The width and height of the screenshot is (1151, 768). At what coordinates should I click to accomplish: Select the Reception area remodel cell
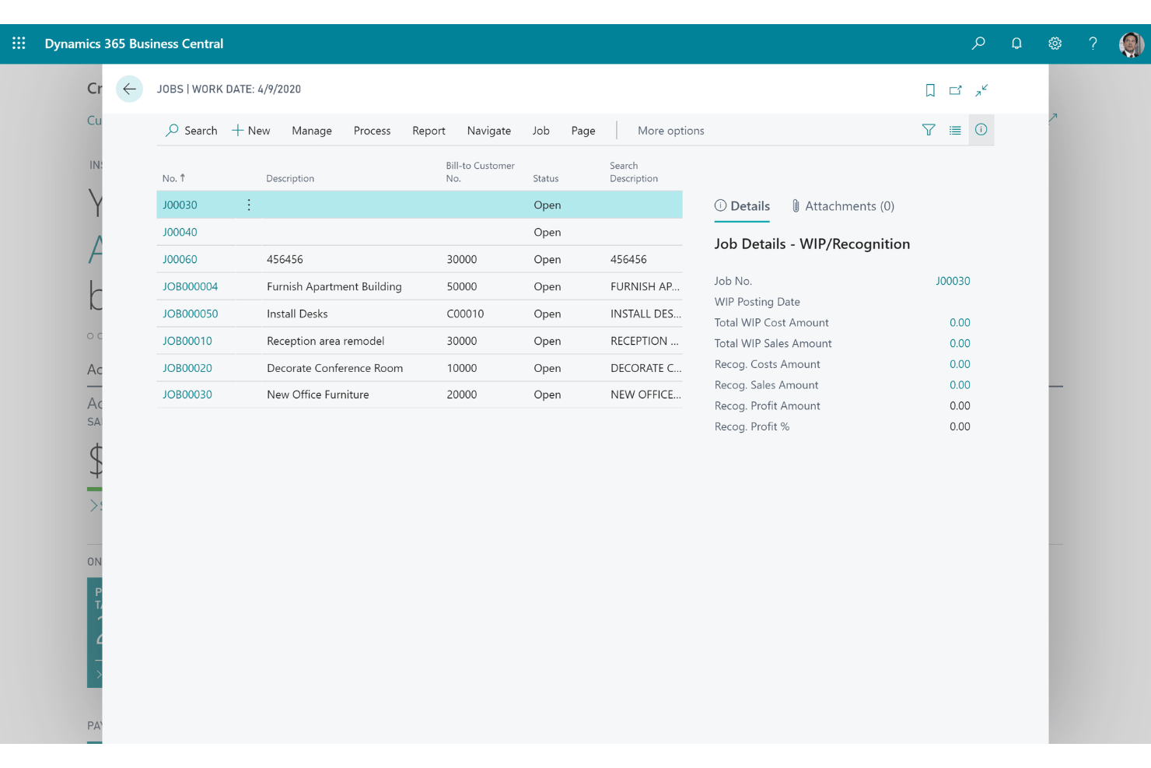coord(326,341)
